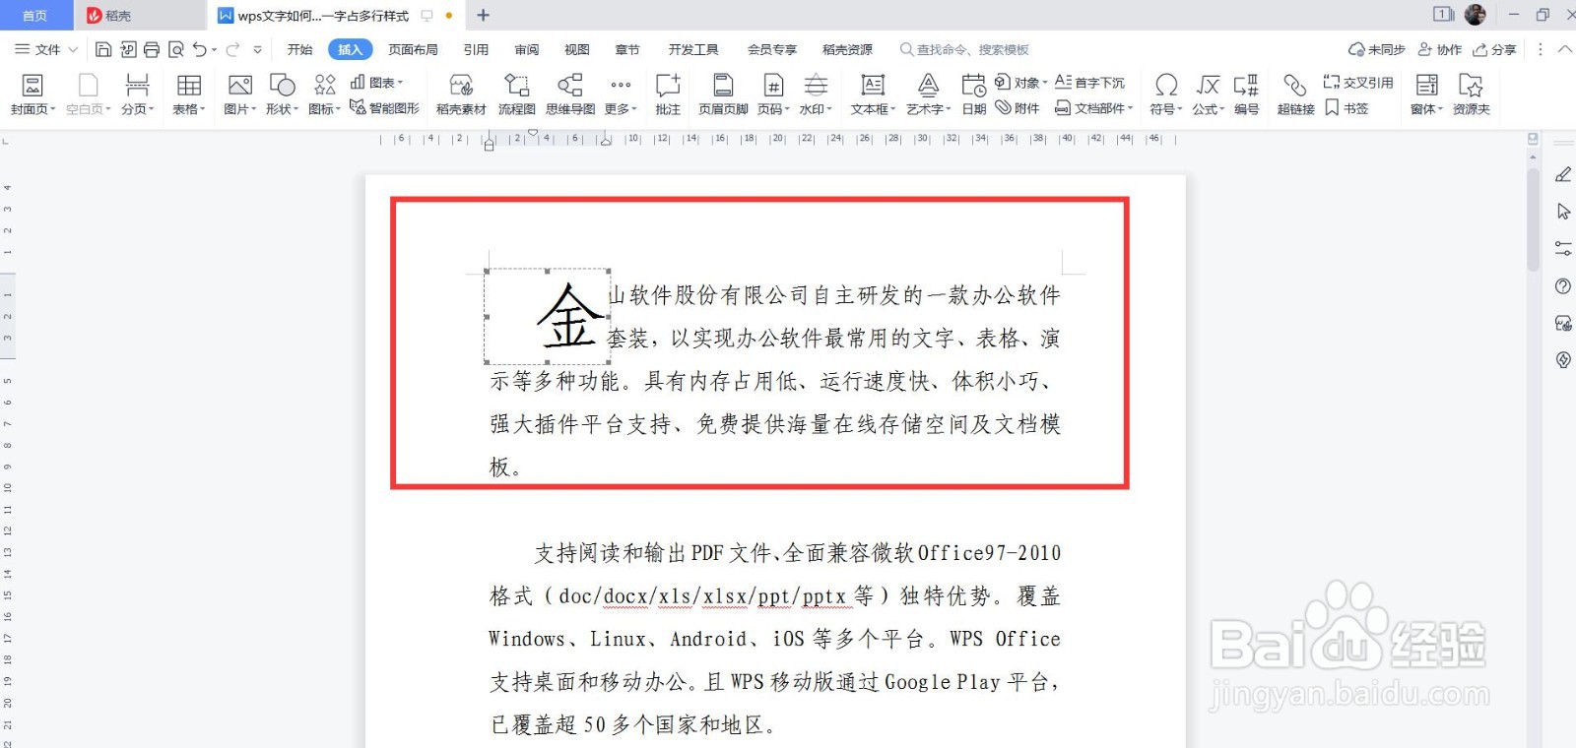Click the search commands box 查找命令
The width and height of the screenshot is (1576, 748).
[x=964, y=49]
